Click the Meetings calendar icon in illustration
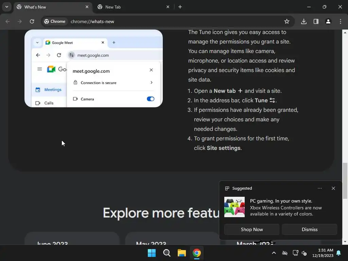 tap(38, 90)
